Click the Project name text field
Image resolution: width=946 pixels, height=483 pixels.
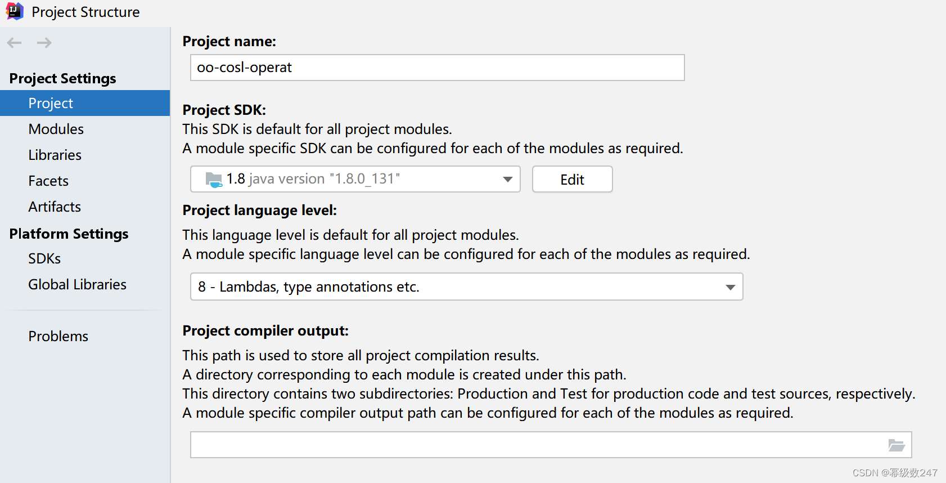pos(437,68)
